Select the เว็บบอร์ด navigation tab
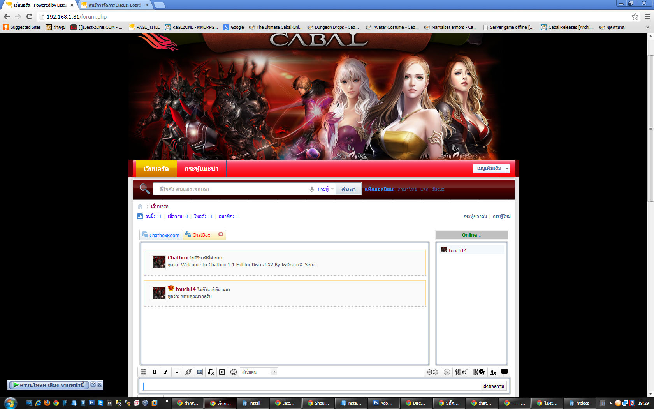This screenshot has height=409, width=654. pyautogui.click(x=156, y=169)
